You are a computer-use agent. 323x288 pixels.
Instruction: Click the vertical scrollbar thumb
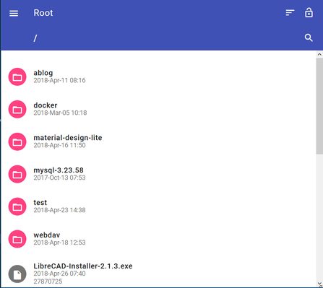click(319, 106)
